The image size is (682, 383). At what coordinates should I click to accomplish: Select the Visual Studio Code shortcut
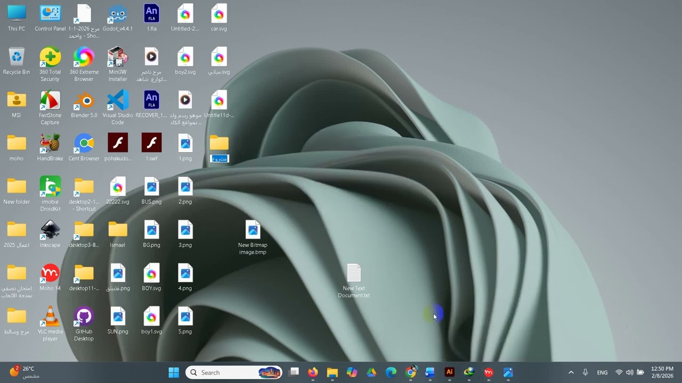(118, 101)
